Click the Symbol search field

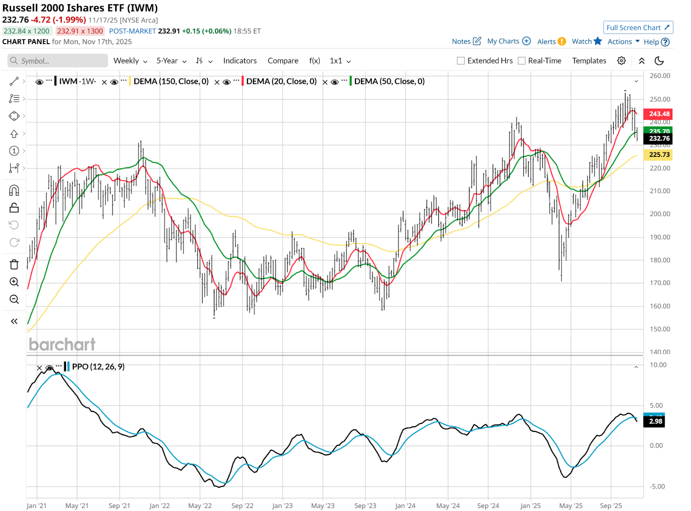(x=58, y=61)
